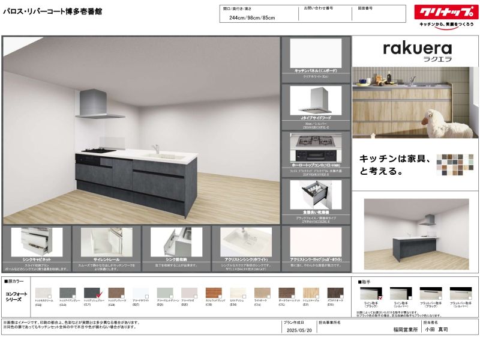Screen dimensions: 480x340
Task: Click the 図面番号 blank field
Action: coord(379,17)
